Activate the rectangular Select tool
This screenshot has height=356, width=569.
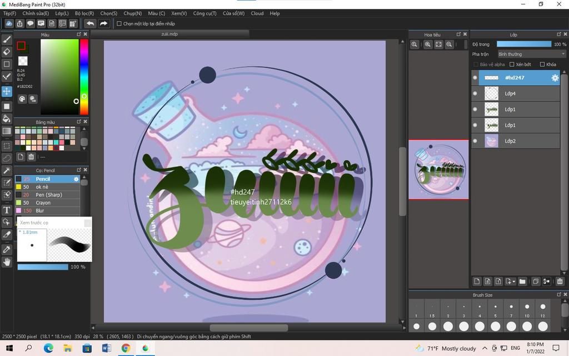(7, 146)
